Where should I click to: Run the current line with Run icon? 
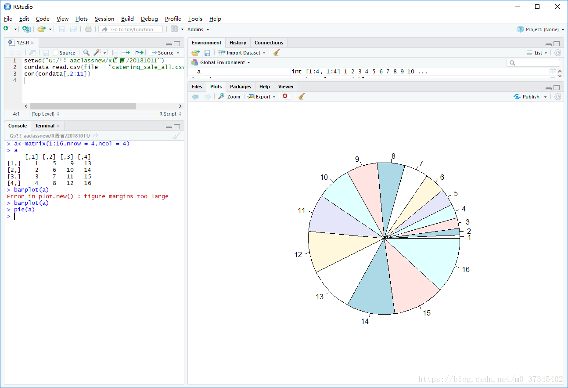(126, 53)
